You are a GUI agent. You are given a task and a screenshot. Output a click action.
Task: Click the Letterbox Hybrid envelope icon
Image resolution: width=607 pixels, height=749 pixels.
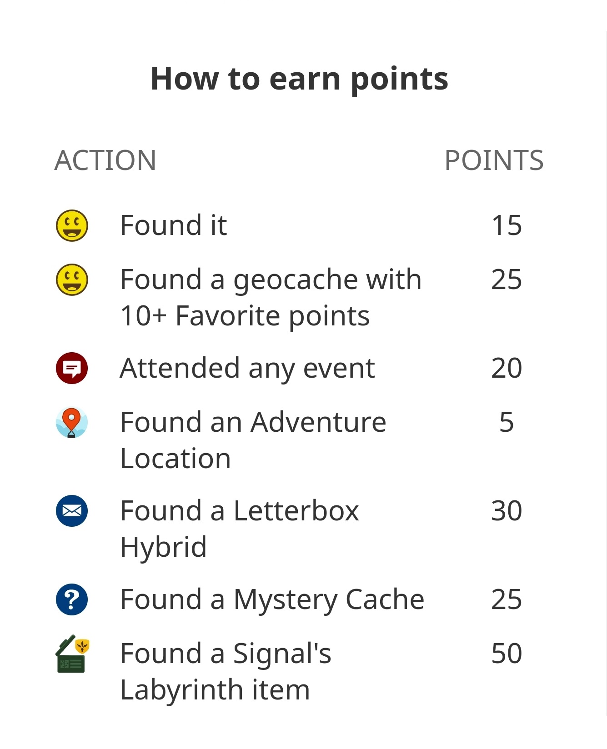(72, 511)
